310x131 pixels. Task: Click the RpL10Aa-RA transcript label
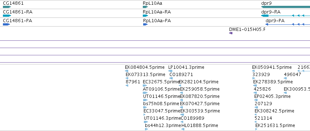point(157,12)
